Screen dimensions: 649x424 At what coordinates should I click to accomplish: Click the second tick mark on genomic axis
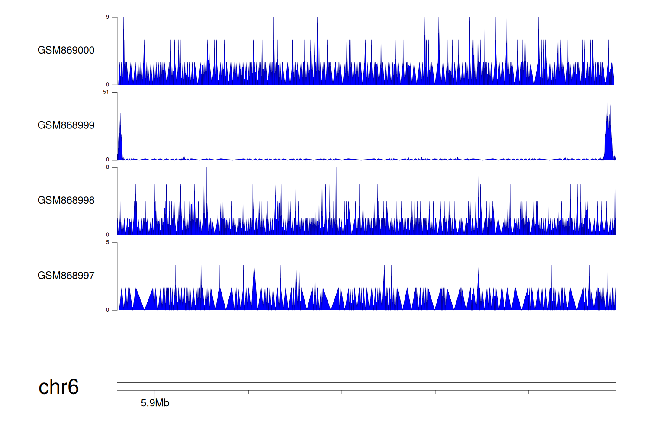248,392
